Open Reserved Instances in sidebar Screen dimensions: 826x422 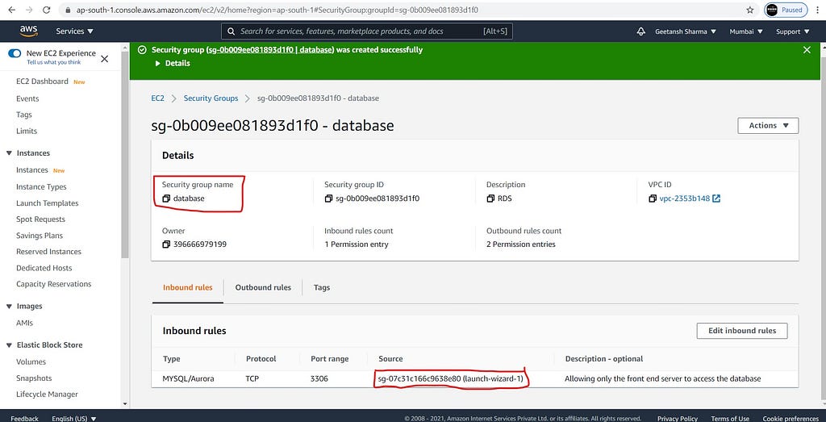pyautogui.click(x=48, y=252)
